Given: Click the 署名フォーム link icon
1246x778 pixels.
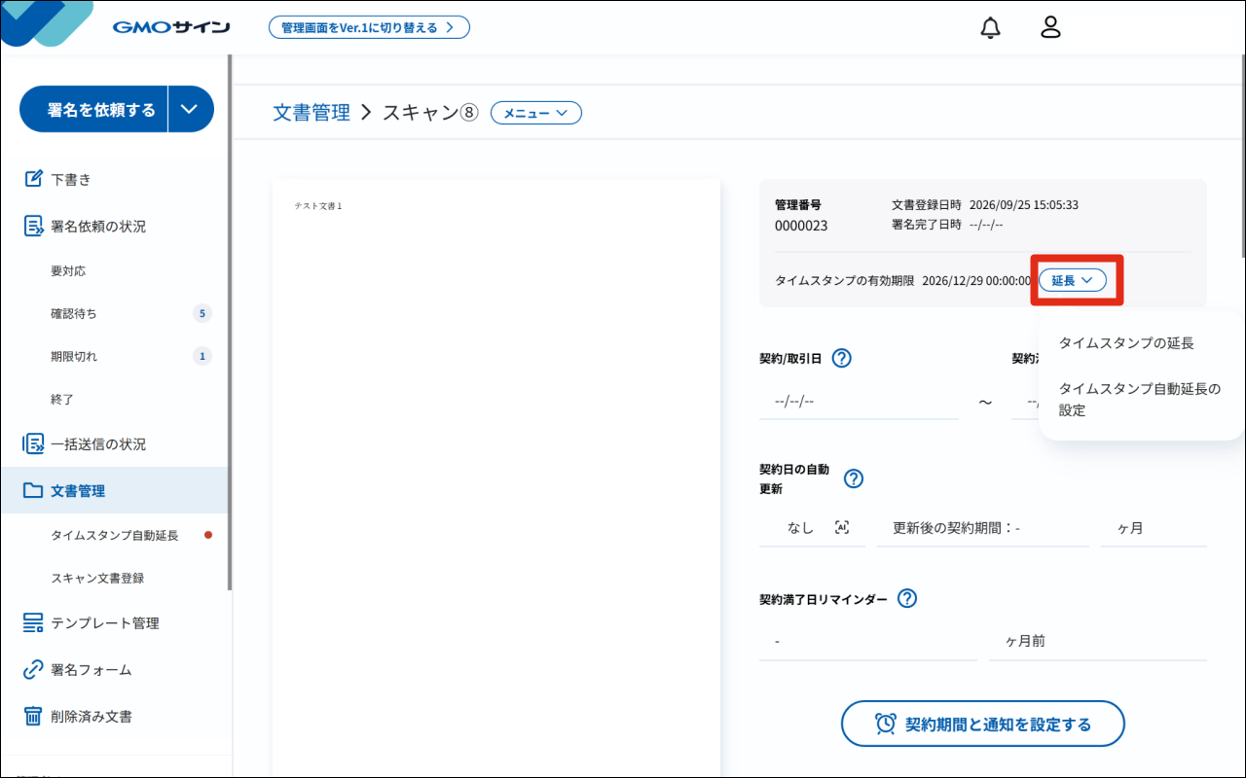Looking at the screenshot, I should click(x=33, y=669).
